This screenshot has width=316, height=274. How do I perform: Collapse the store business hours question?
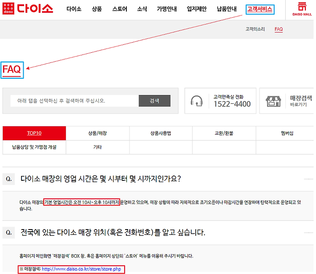158,179
